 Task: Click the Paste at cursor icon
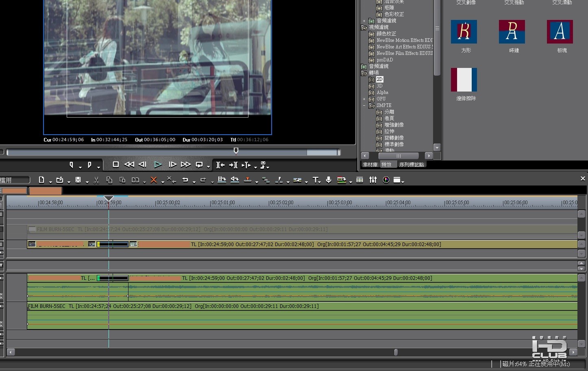[122, 180]
